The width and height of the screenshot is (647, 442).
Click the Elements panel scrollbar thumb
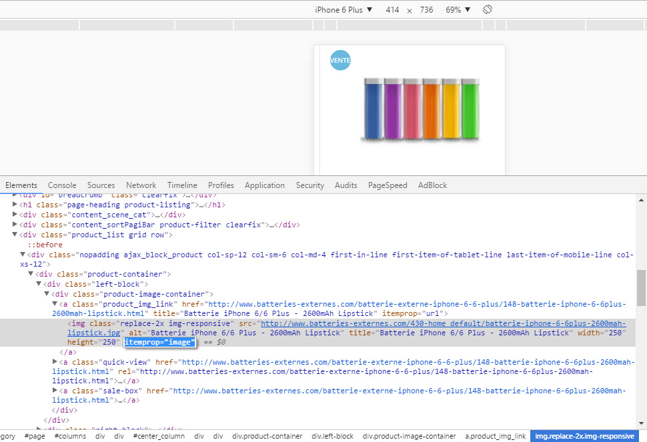point(641,288)
